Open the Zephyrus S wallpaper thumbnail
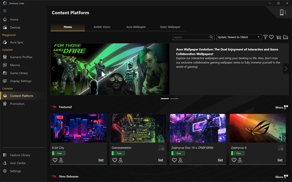 pyautogui.click(x=257, y=128)
